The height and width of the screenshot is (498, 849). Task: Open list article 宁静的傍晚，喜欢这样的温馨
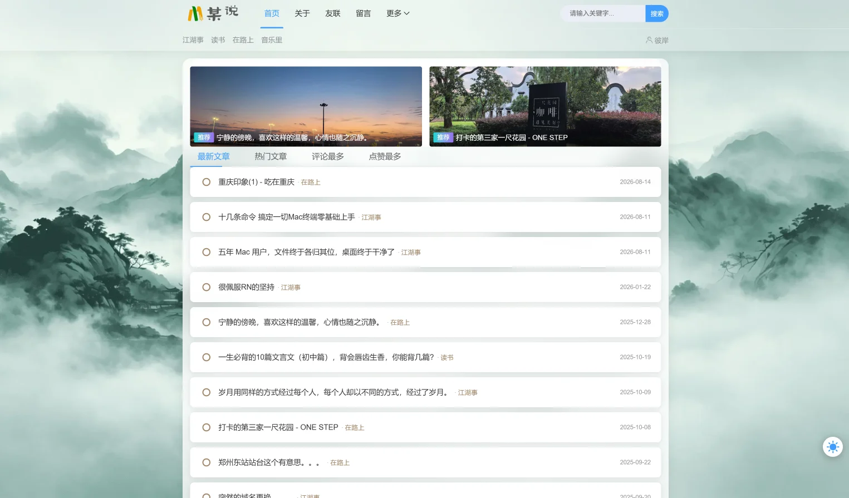click(300, 322)
